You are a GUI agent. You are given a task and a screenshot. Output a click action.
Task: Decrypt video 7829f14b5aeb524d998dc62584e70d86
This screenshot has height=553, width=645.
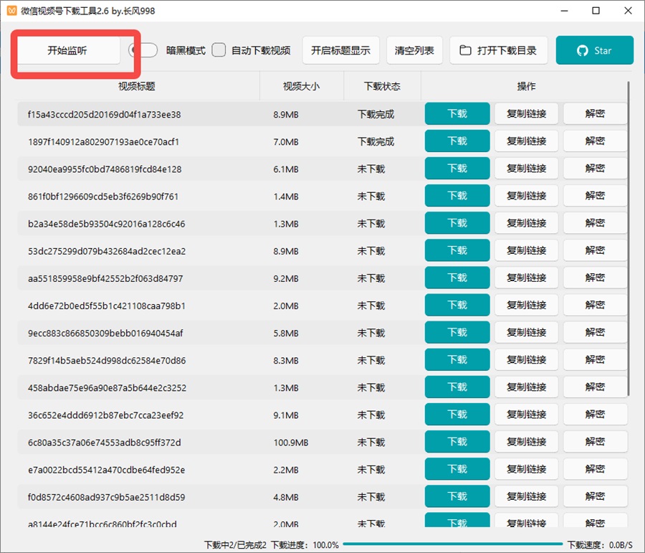595,359
